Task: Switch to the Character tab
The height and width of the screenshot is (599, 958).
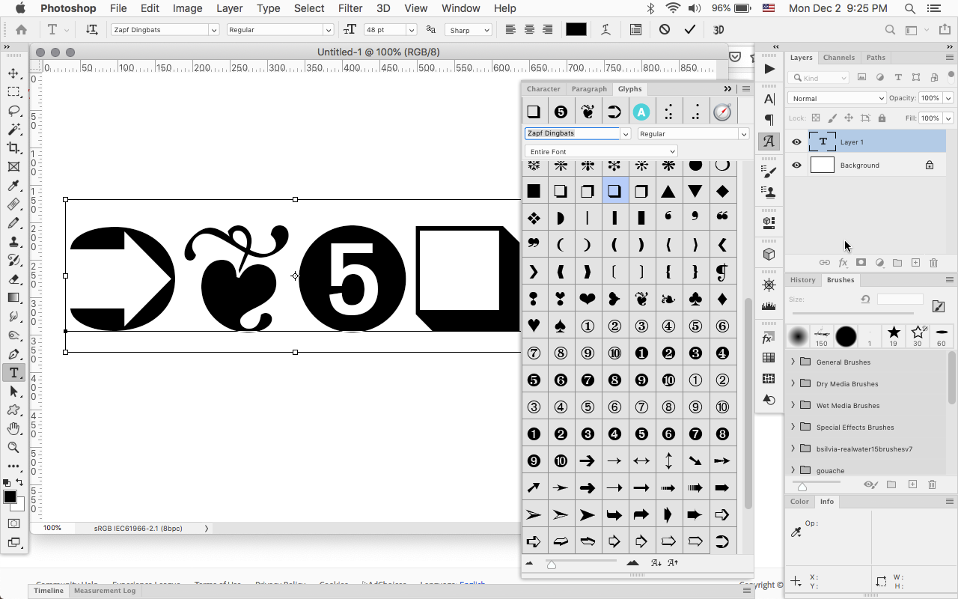Action: (543, 89)
